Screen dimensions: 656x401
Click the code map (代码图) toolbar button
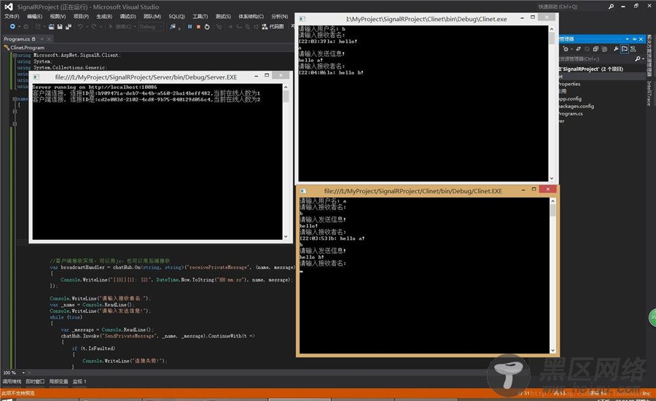[273, 26]
